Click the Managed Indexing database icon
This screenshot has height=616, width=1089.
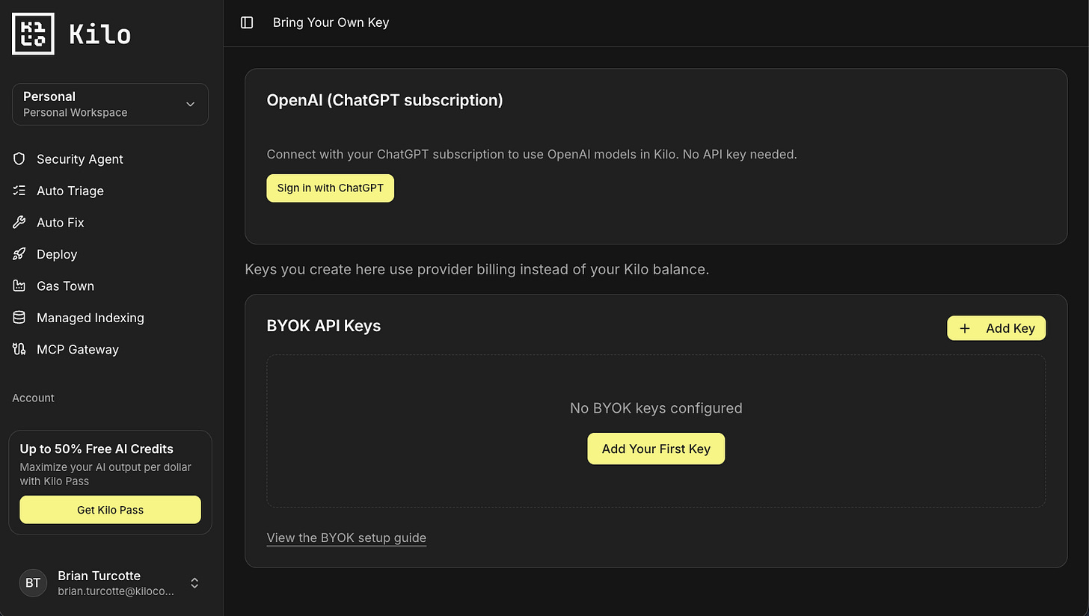(x=19, y=318)
